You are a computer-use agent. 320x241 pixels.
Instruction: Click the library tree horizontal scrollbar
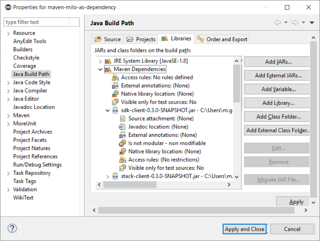(x=164, y=185)
